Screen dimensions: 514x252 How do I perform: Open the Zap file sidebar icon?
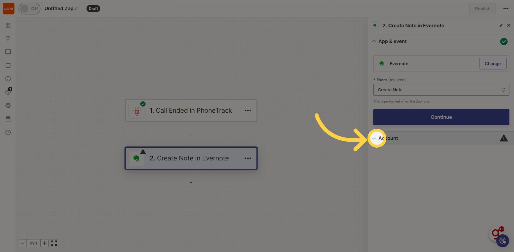coord(8,39)
